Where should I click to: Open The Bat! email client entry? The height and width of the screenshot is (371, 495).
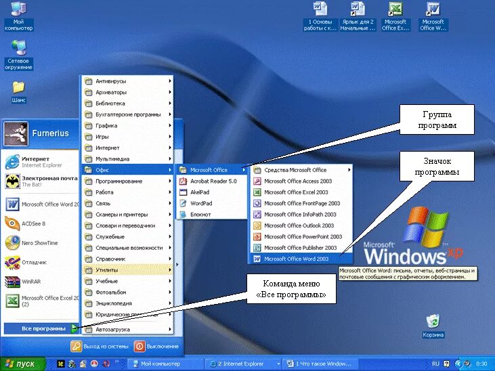41,181
